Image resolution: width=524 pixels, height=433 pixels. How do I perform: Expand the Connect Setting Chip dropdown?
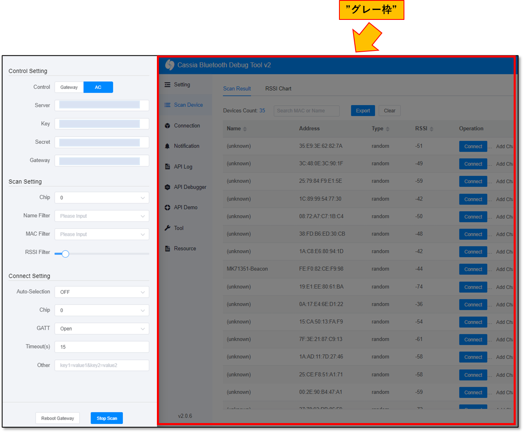coord(102,310)
